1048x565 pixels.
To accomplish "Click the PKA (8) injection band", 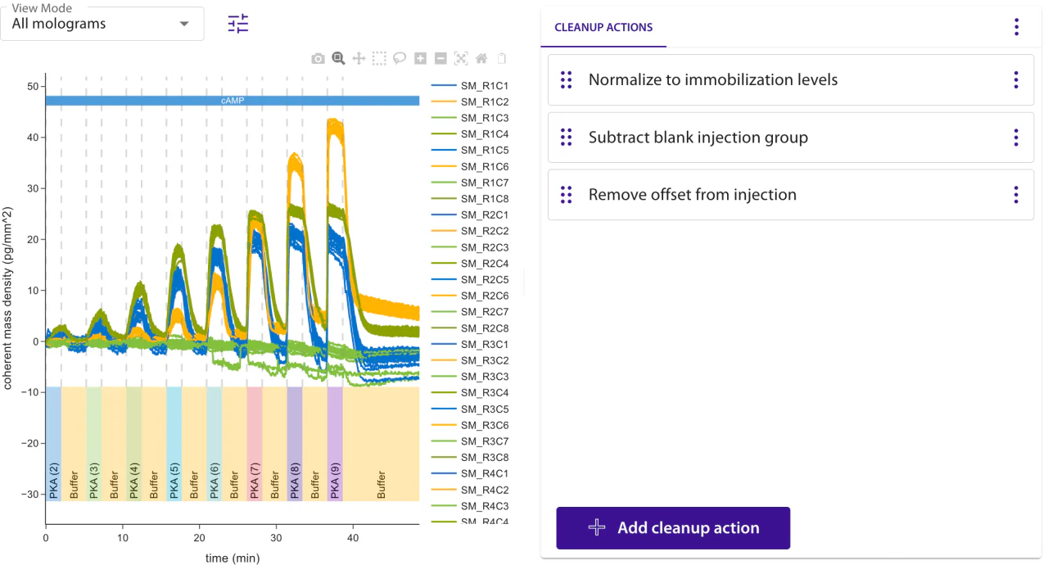I will (294, 444).
